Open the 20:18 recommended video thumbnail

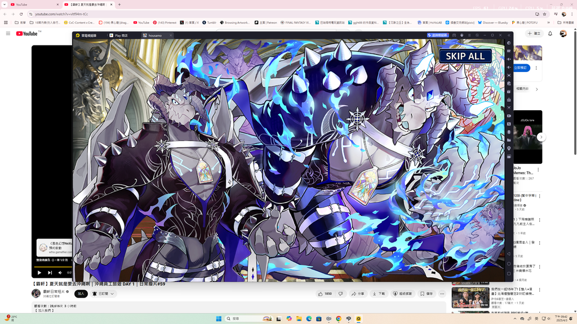click(471, 297)
